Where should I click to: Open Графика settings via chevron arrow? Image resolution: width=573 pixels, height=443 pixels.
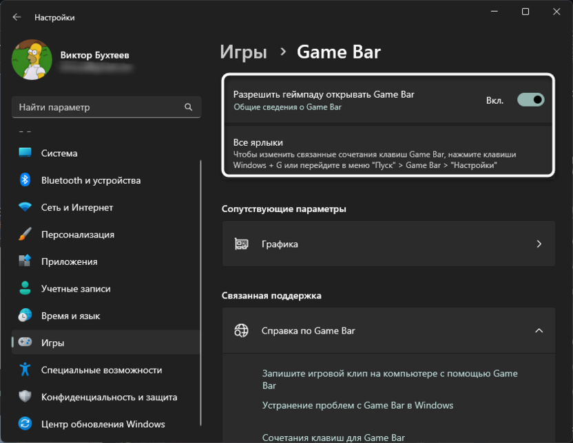(x=539, y=244)
